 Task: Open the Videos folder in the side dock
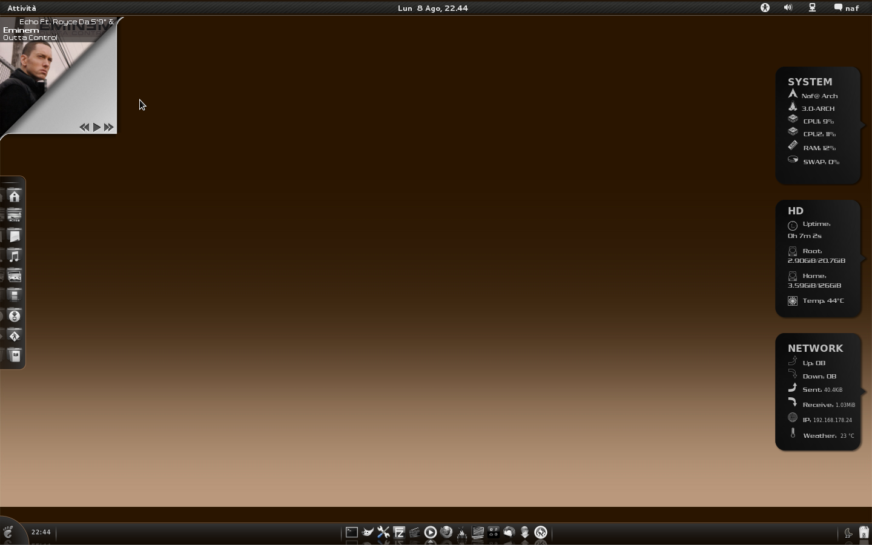pyautogui.click(x=15, y=296)
